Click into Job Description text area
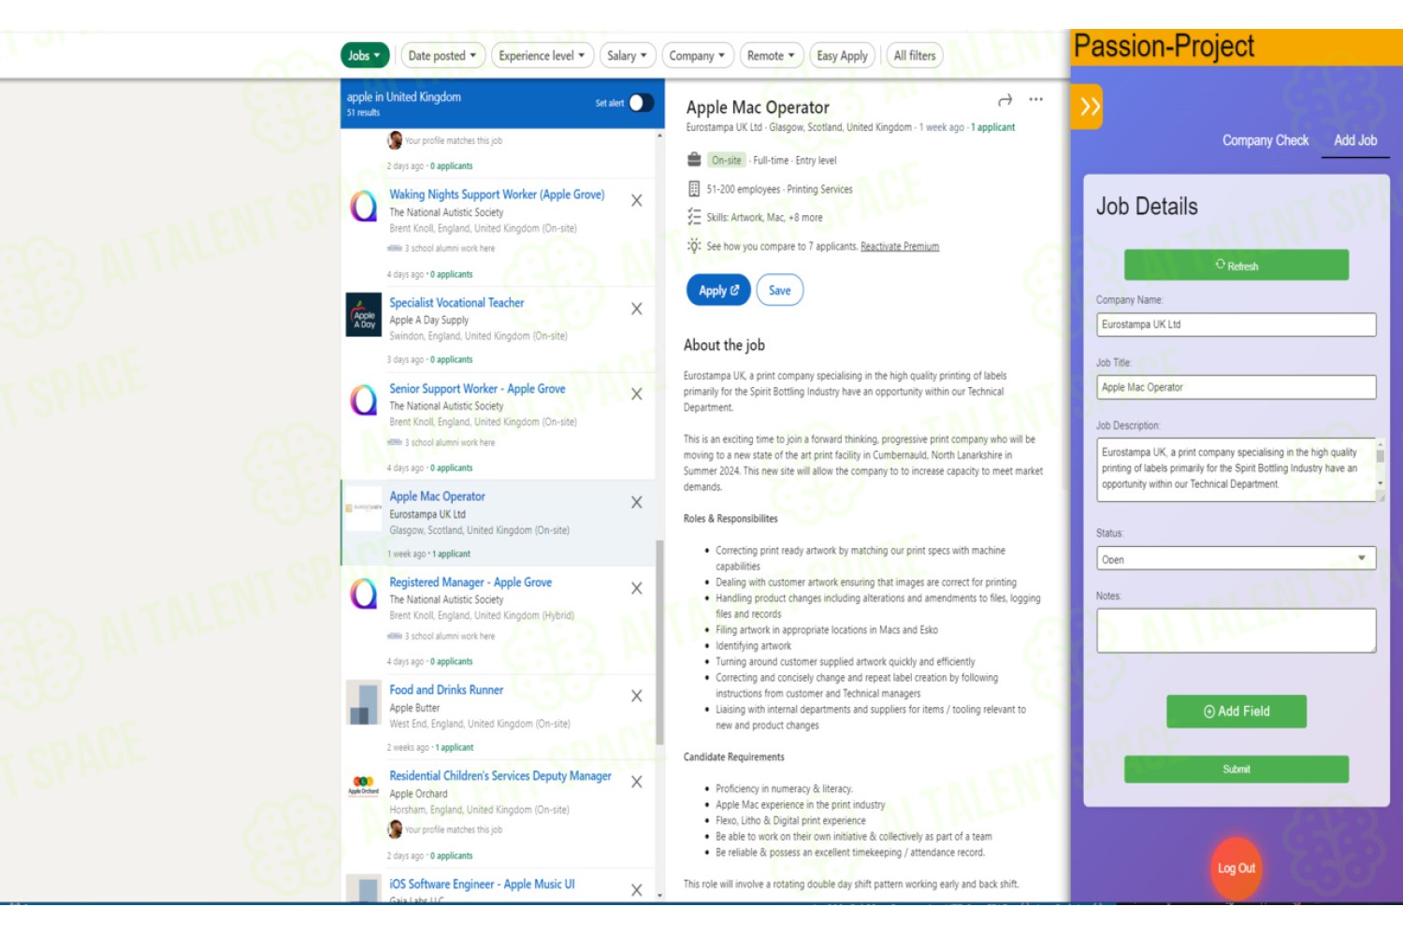This screenshot has width=1403, height=935. click(x=1235, y=469)
